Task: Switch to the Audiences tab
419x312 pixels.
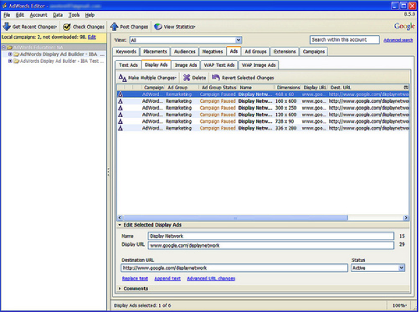Action: point(185,51)
